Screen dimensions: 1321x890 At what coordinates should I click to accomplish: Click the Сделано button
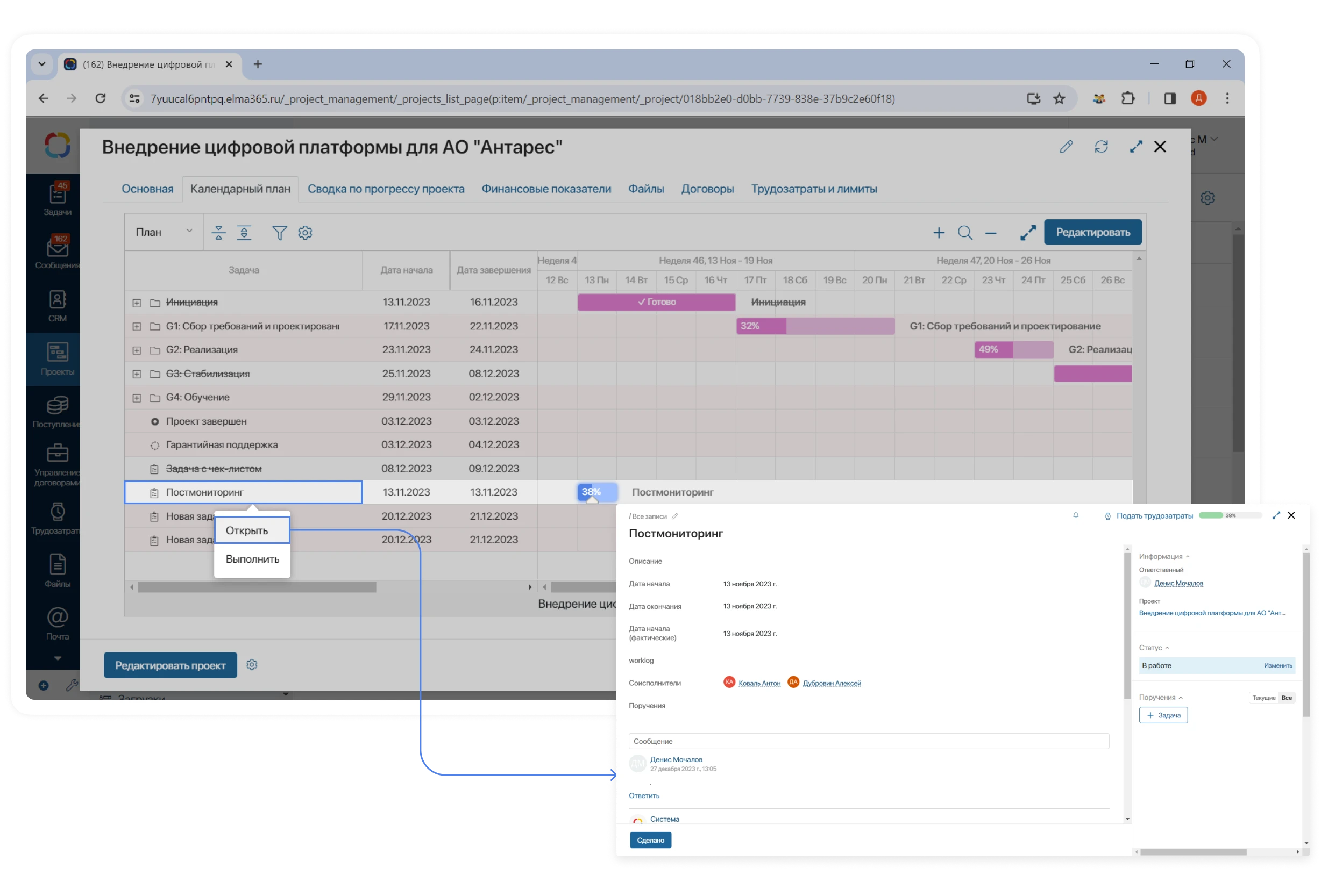650,840
